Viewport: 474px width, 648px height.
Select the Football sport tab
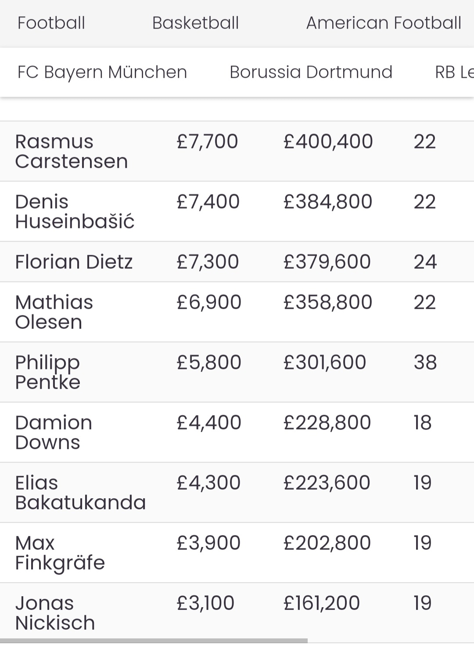click(51, 23)
